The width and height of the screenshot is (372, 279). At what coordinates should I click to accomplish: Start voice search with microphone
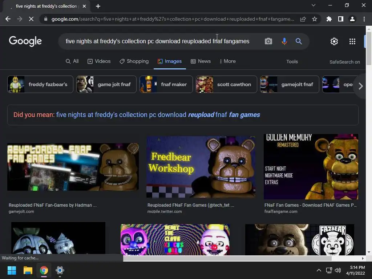pos(284,41)
